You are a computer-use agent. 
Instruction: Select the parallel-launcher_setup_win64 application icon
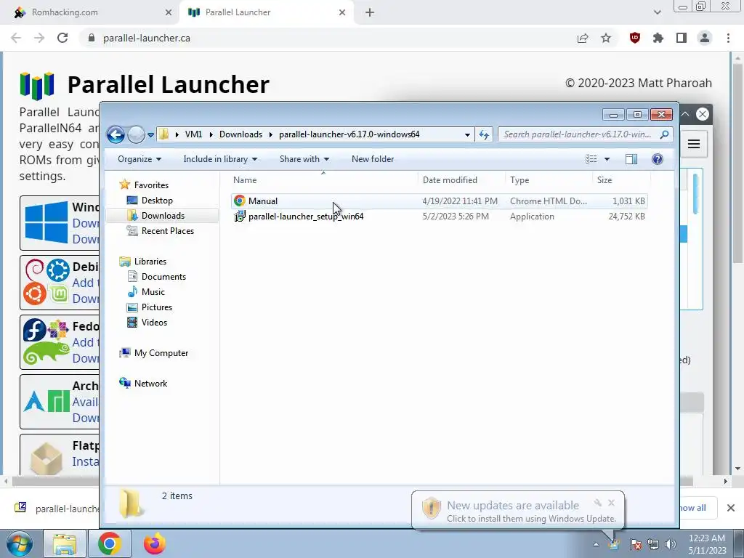[240, 217]
